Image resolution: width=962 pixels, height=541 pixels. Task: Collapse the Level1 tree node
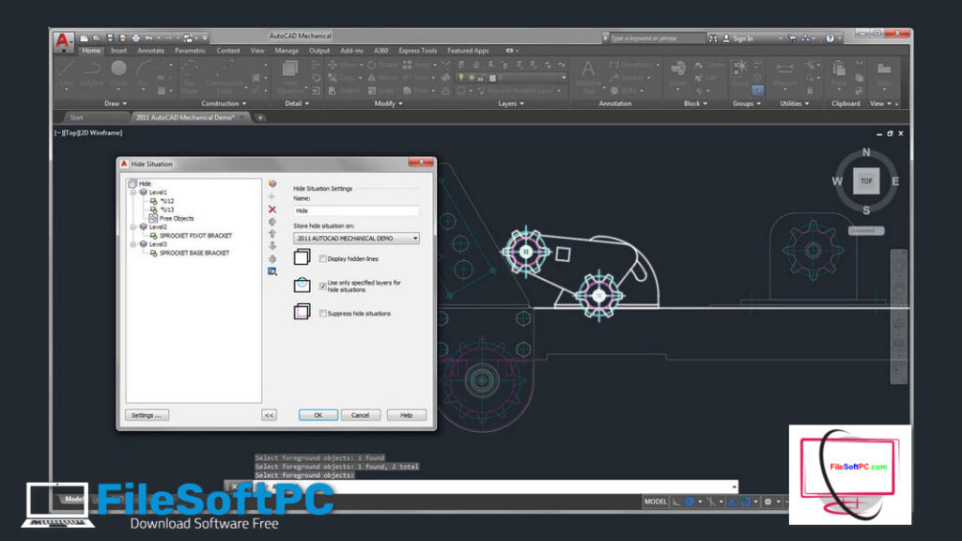tap(133, 192)
